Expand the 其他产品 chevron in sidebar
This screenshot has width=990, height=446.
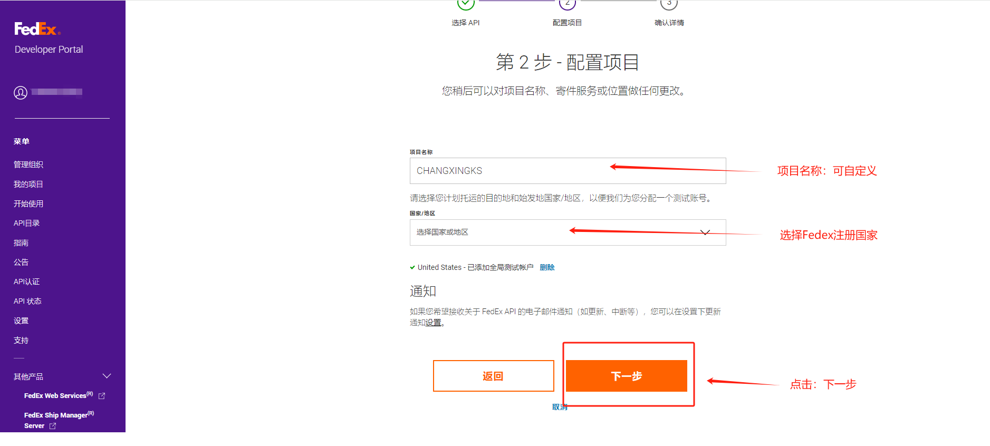click(107, 376)
